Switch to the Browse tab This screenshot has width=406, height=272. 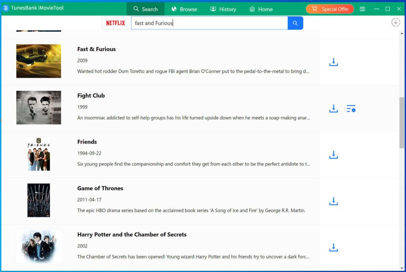pos(184,9)
